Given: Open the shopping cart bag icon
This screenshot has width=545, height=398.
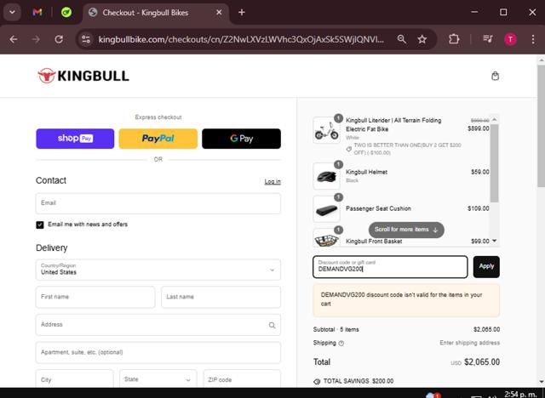Looking at the screenshot, I should pos(496,76).
